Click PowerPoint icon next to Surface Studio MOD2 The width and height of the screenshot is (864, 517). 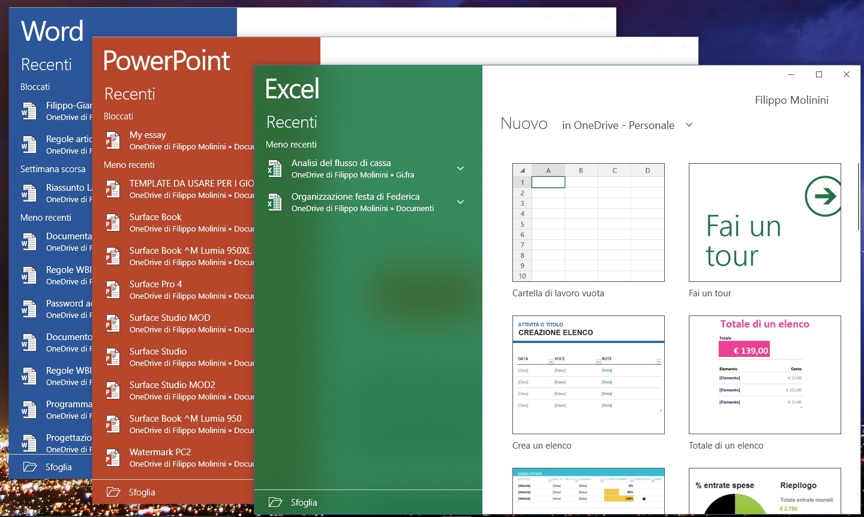[x=113, y=390]
